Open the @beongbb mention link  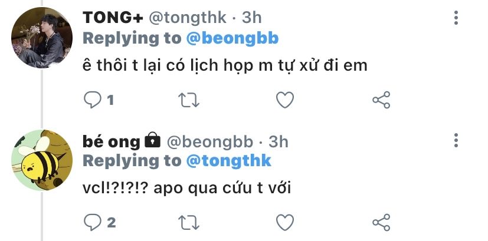(x=232, y=39)
